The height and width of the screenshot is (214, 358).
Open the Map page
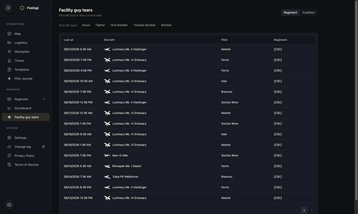(x=26, y=34)
